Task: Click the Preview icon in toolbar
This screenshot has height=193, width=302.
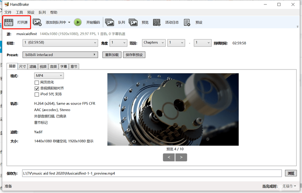Action: pyautogui.click(x=133, y=22)
